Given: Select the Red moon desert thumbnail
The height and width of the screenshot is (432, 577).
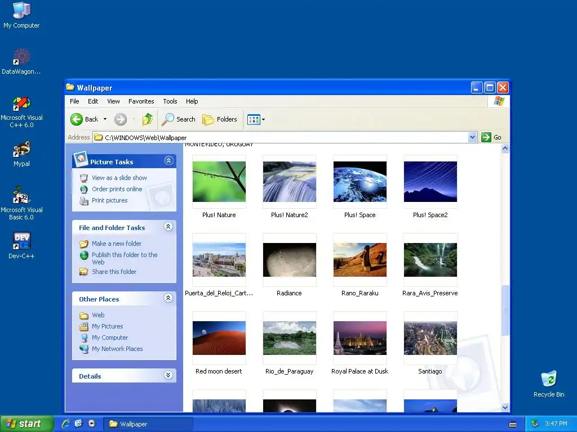Looking at the screenshot, I should [219, 338].
